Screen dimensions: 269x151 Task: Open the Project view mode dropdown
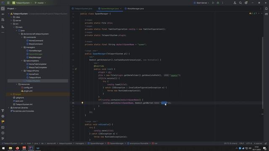12,8
